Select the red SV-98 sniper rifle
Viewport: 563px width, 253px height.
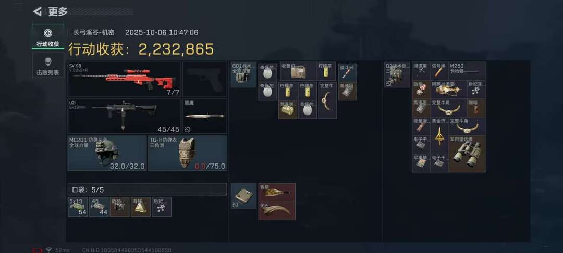(x=125, y=79)
